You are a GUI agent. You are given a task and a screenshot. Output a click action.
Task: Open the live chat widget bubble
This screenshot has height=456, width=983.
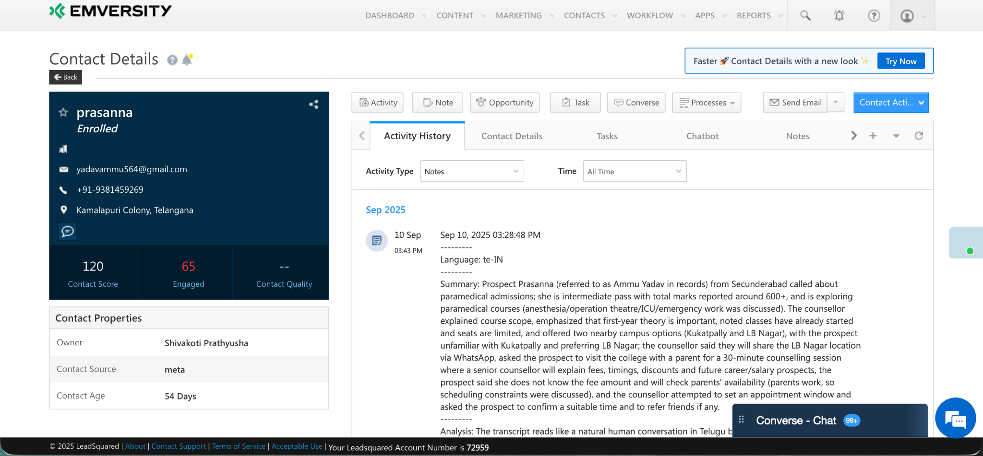(x=955, y=418)
